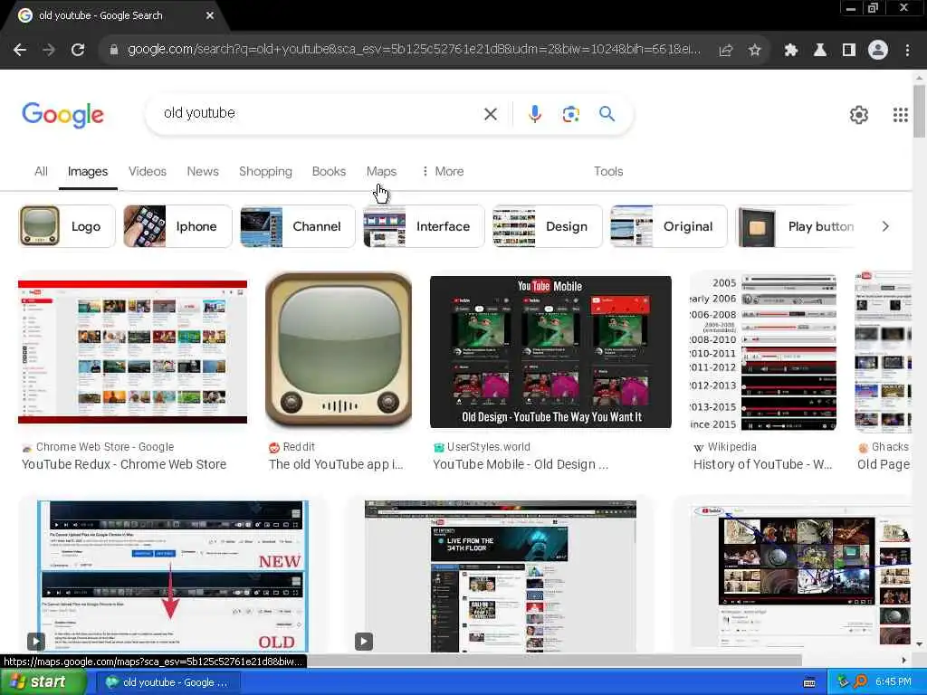Open the image with blue arrows on video grid
927x695 pixels.
(801, 575)
